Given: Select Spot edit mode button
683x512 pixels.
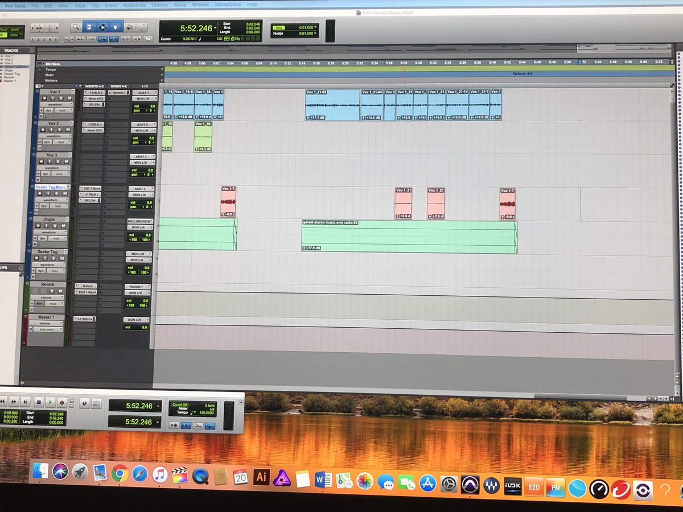Looking at the screenshot, I should (x=14, y=30).
